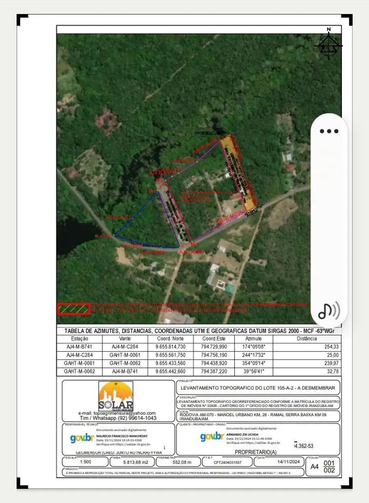Select the 'Azimute' column header
This screenshot has width=369, height=503.
[x=253, y=339]
